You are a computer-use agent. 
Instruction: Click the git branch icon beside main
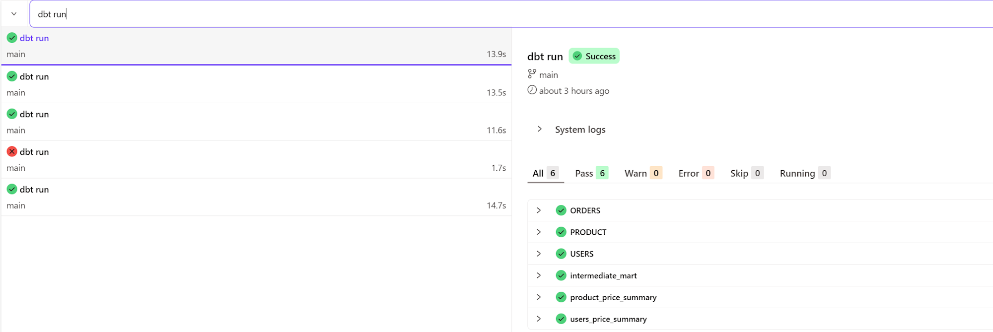coord(532,74)
